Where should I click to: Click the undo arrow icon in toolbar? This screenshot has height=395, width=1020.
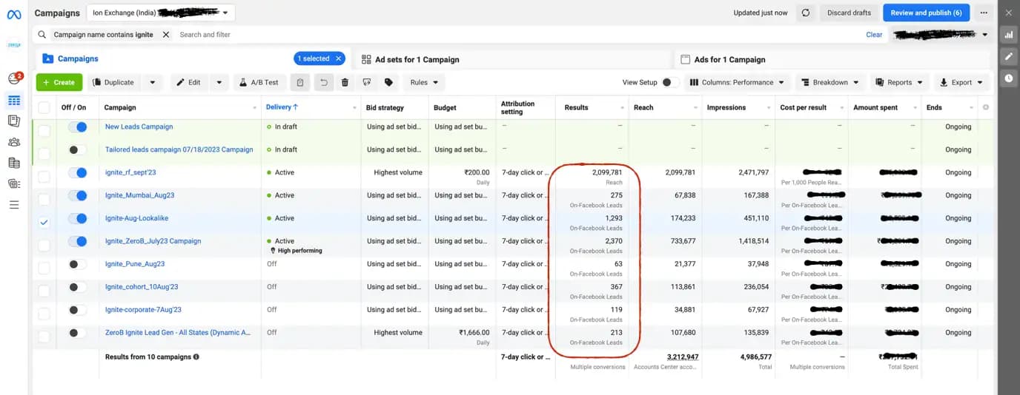323,82
